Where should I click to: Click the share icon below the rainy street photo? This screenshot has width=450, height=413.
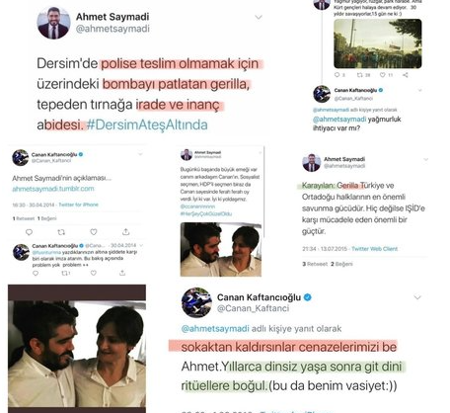tap(406, 75)
